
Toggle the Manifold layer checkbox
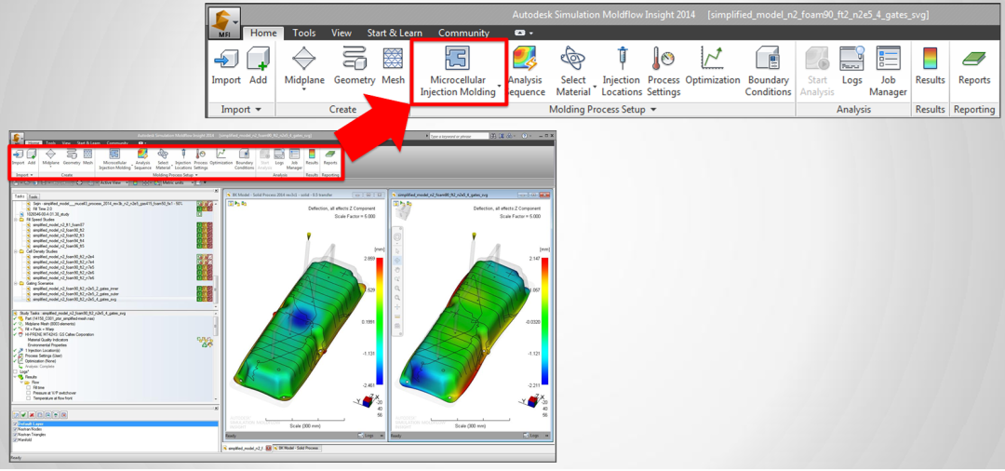(x=16, y=439)
